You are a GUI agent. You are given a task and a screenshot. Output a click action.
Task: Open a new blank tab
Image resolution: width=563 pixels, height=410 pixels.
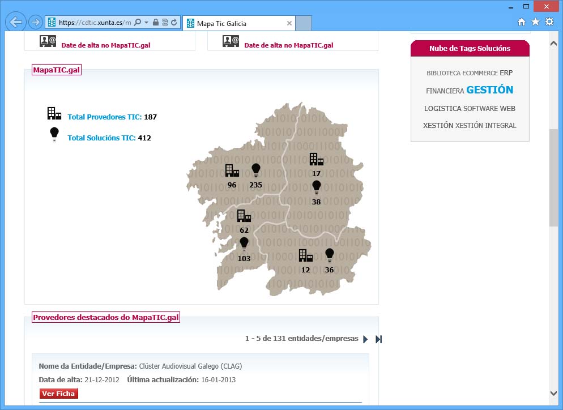[x=304, y=23]
